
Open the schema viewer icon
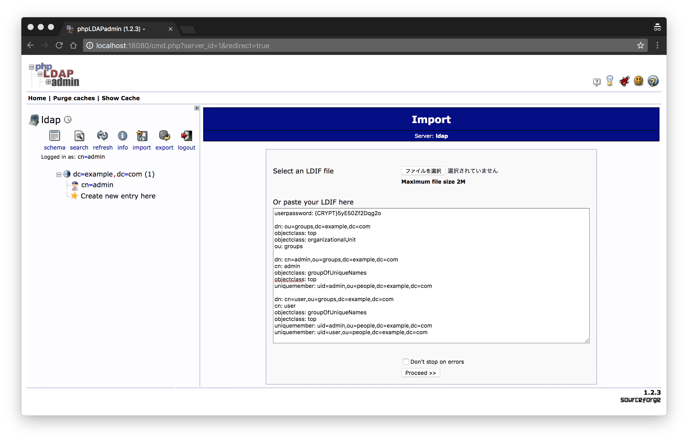pos(54,136)
